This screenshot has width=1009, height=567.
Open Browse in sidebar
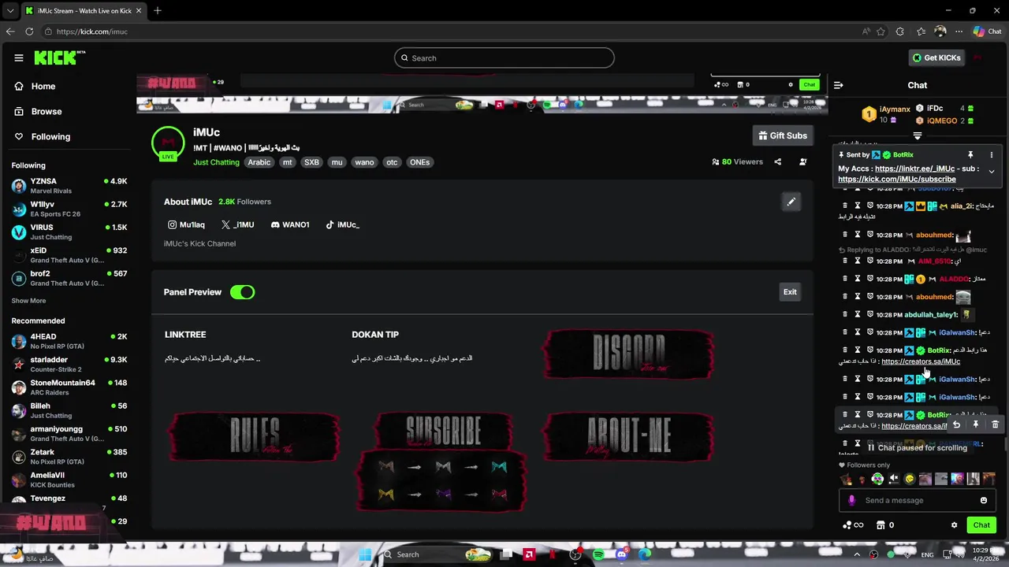(x=38, y=111)
